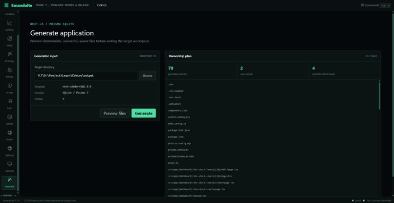Screen dimensions: 394x203
Task: Click the next-admin-v1@1.0.0 template value
Action: tap(77, 87)
